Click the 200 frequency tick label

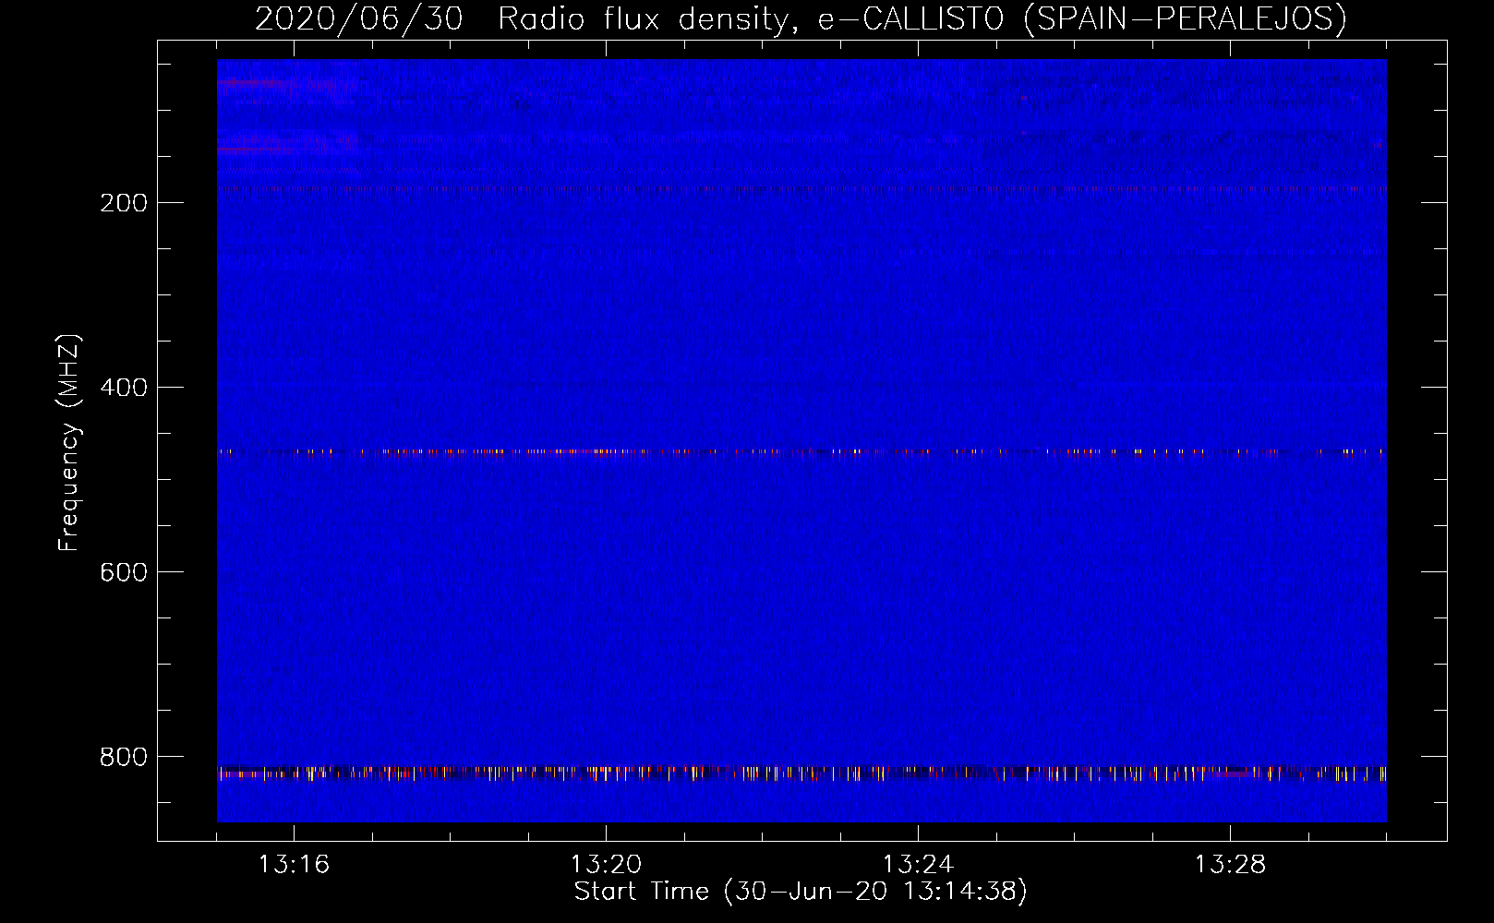click(124, 203)
